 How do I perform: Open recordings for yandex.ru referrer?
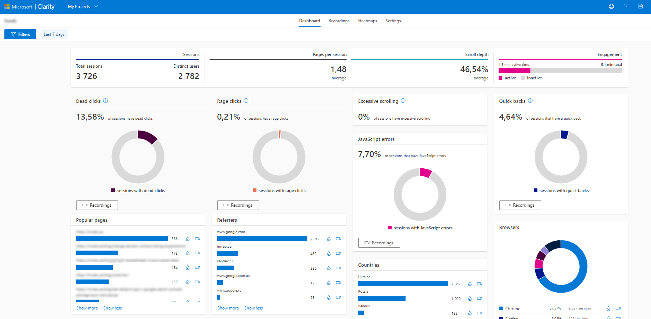point(339,268)
